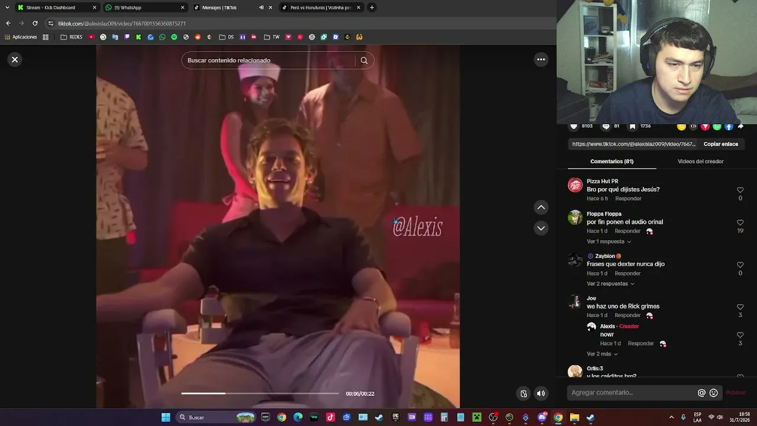Share the video to Facebook

coord(729,127)
